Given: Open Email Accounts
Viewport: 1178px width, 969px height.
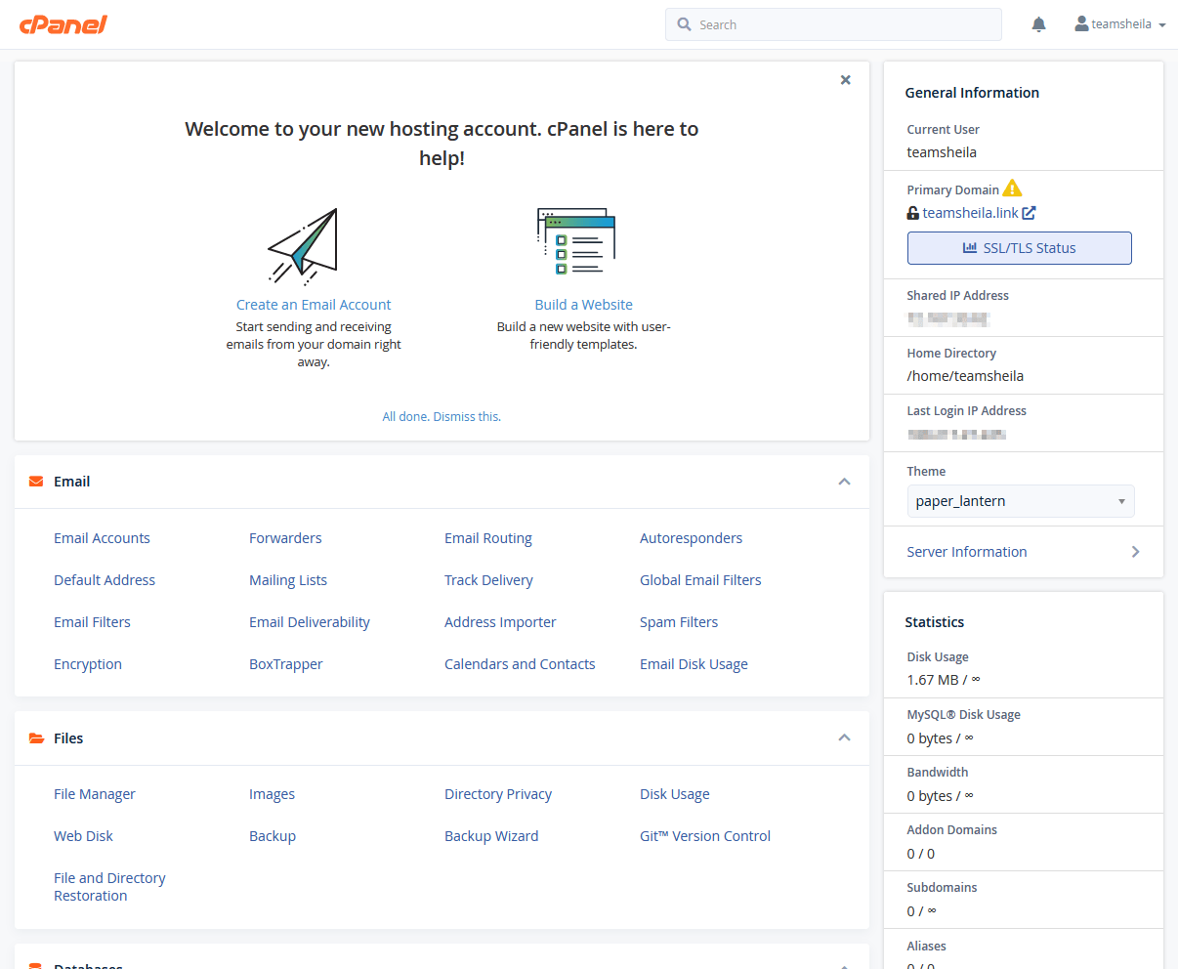Looking at the screenshot, I should (x=102, y=538).
